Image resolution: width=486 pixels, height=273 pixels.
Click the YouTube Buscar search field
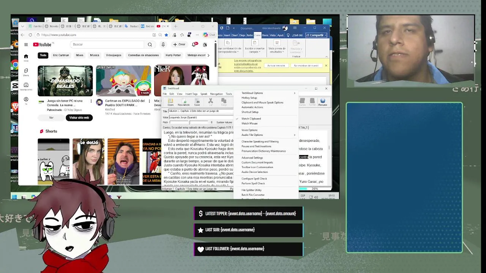pyautogui.click(x=107, y=44)
